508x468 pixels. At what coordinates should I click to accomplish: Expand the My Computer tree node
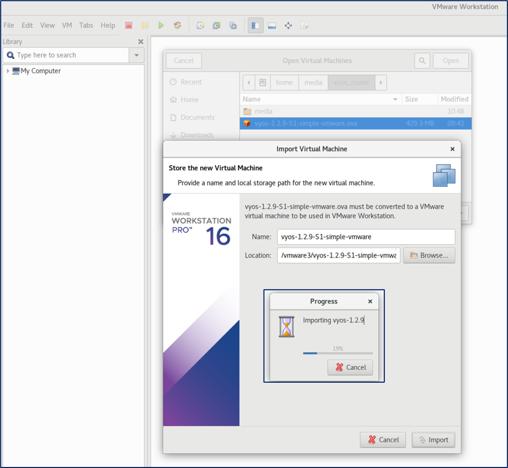pyautogui.click(x=8, y=71)
